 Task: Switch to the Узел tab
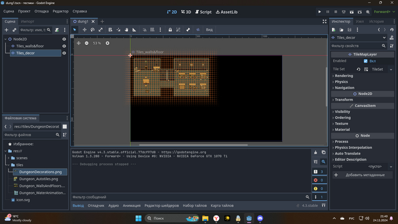click(360, 22)
